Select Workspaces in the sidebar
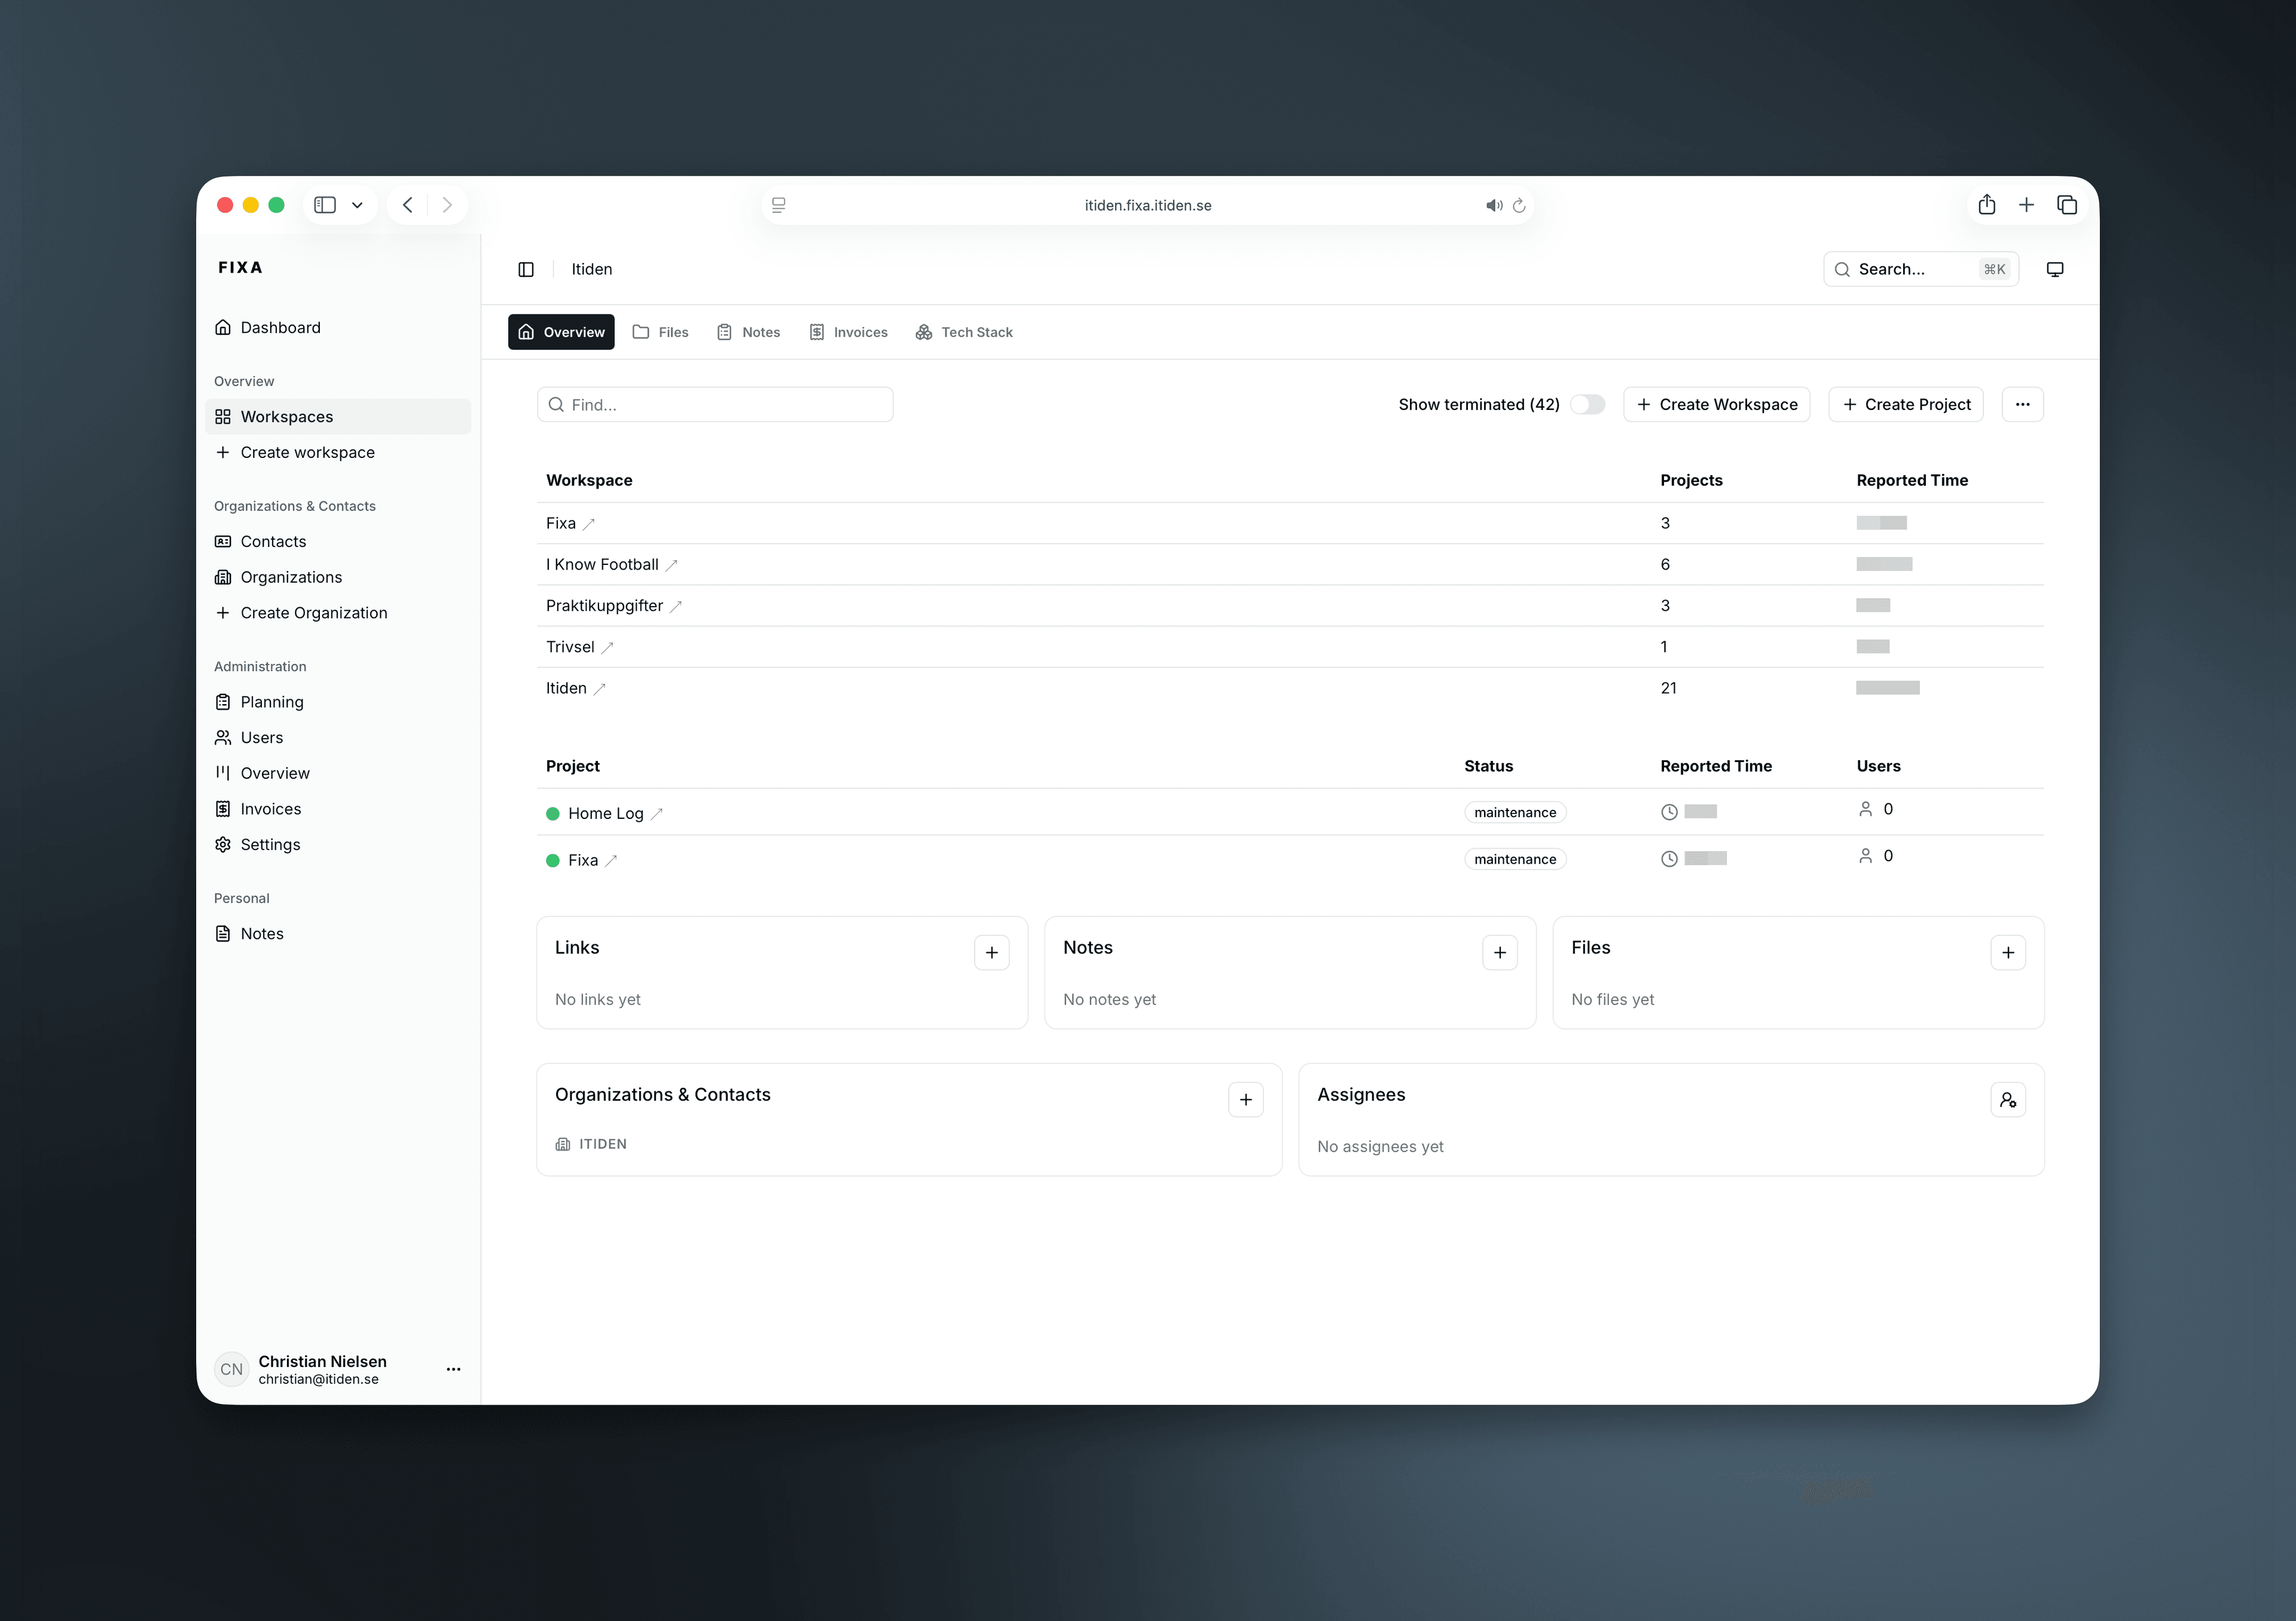Image resolution: width=2296 pixels, height=1621 pixels. click(x=338, y=417)
